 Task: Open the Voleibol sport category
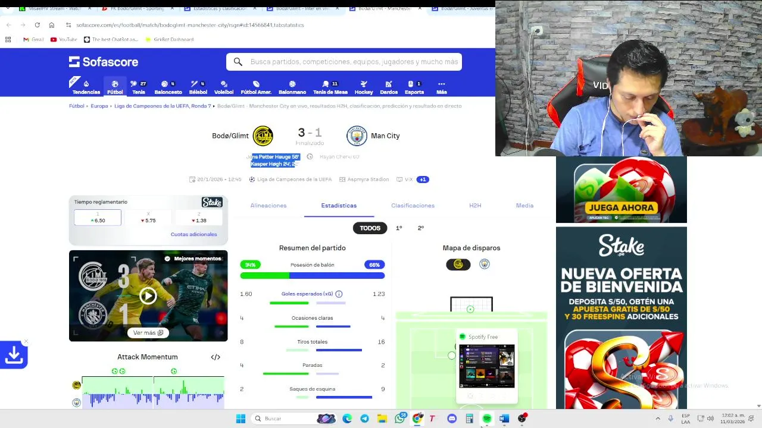pos(224,87)
